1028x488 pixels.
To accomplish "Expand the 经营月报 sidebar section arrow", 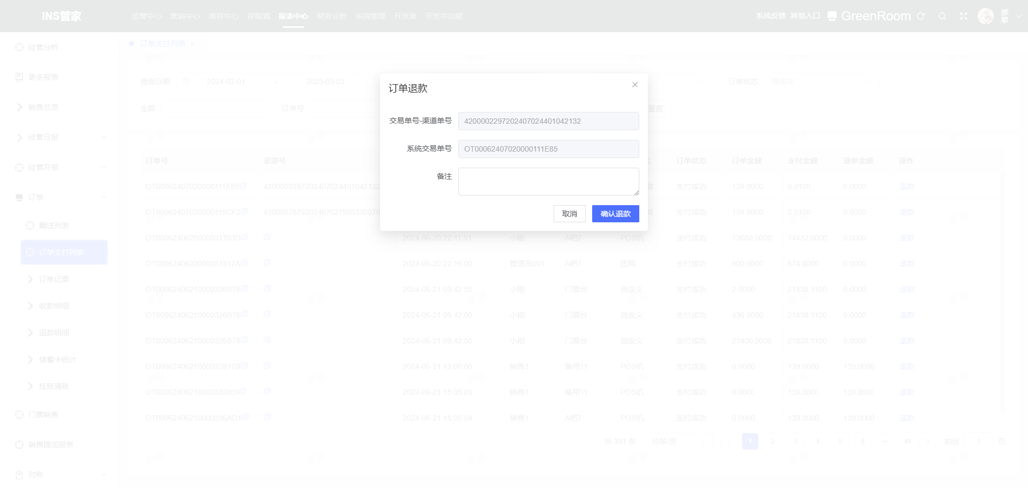I will [x=104, y=167].
